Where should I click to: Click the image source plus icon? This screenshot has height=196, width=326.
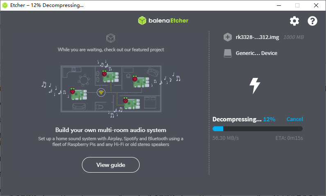tap(228, 37)
